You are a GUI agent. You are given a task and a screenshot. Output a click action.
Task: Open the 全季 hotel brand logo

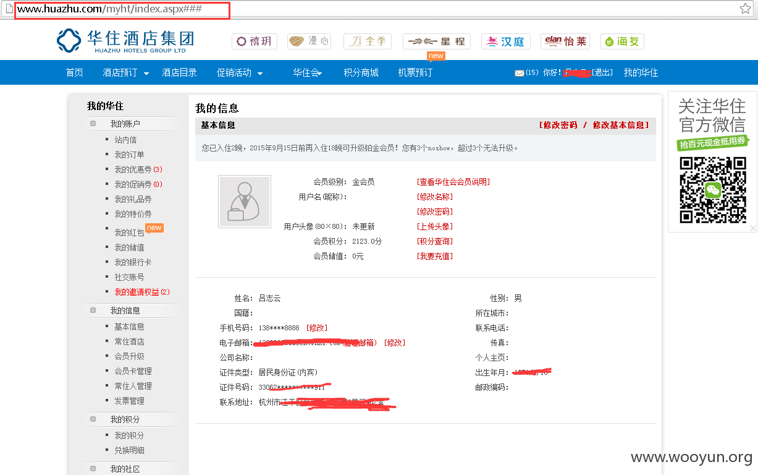tap(368, 41)
